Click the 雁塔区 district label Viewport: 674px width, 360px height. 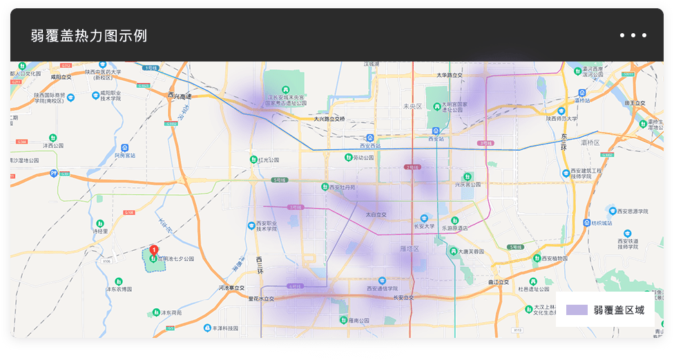click(x=410, y=249)
